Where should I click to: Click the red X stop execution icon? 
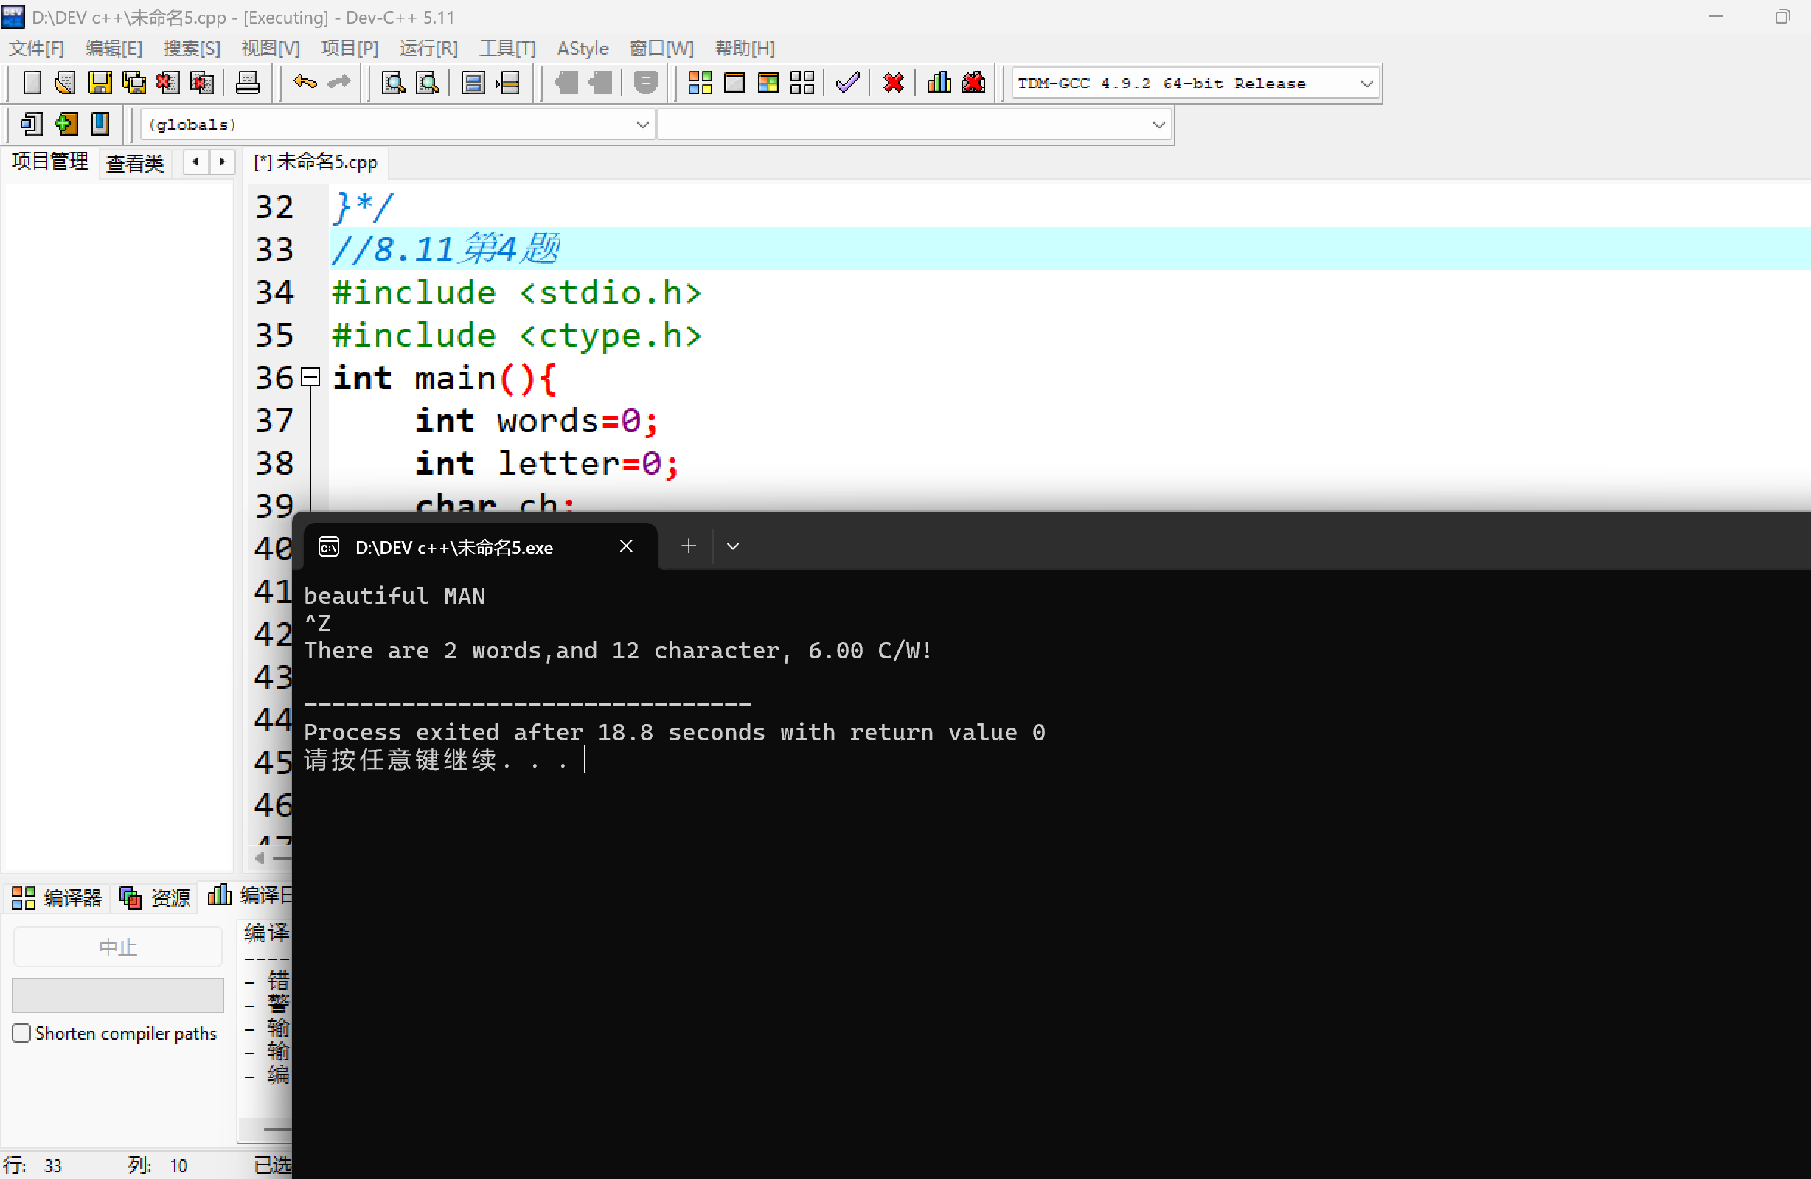(x=893, y=83)
